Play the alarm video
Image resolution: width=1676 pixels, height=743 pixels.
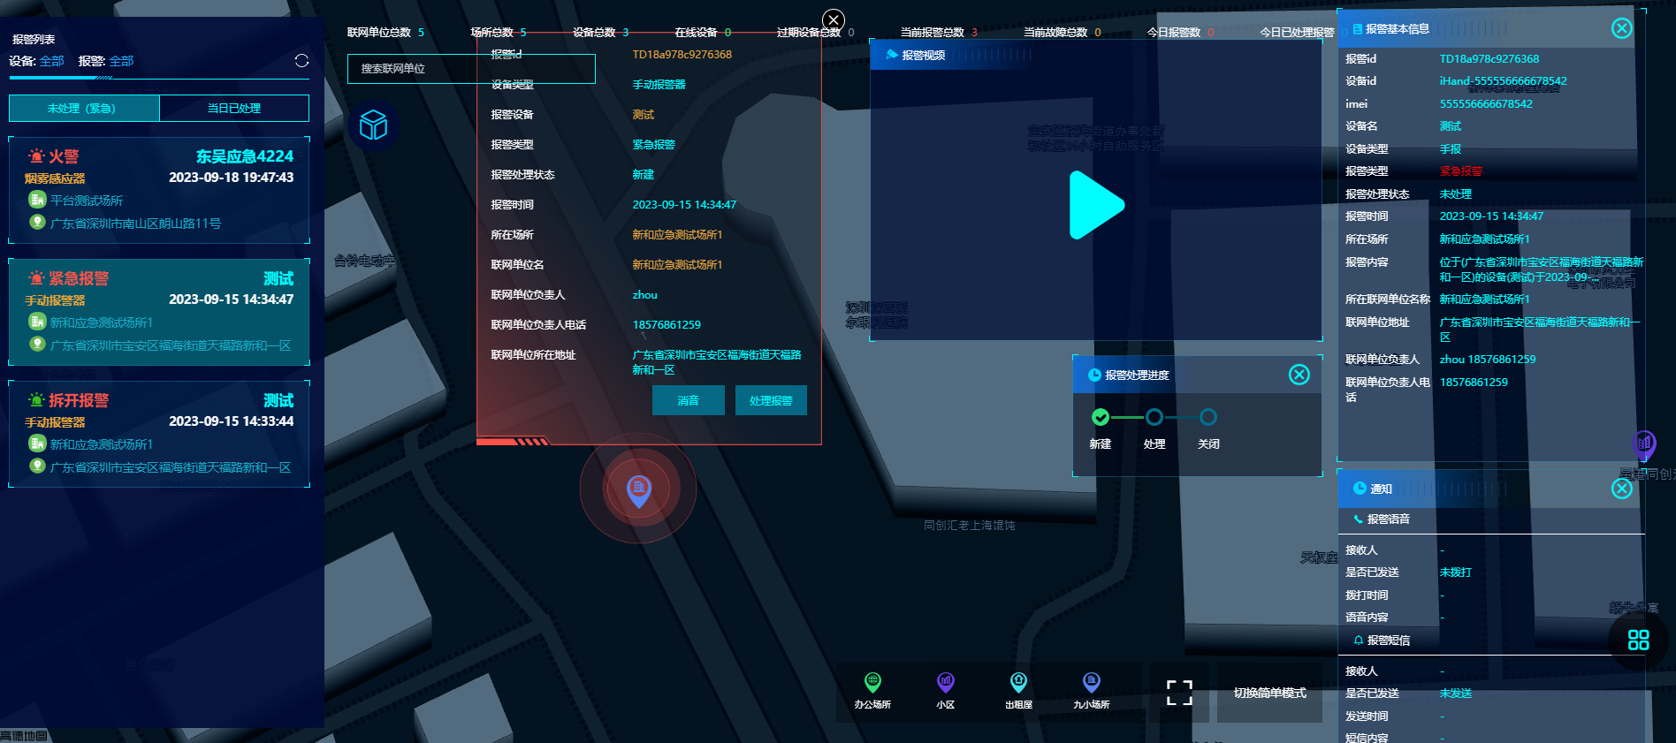[x=1096, y=205]
